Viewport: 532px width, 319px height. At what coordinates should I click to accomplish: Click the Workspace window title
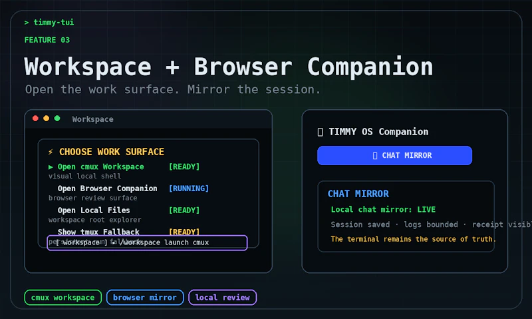pos(92,119)
